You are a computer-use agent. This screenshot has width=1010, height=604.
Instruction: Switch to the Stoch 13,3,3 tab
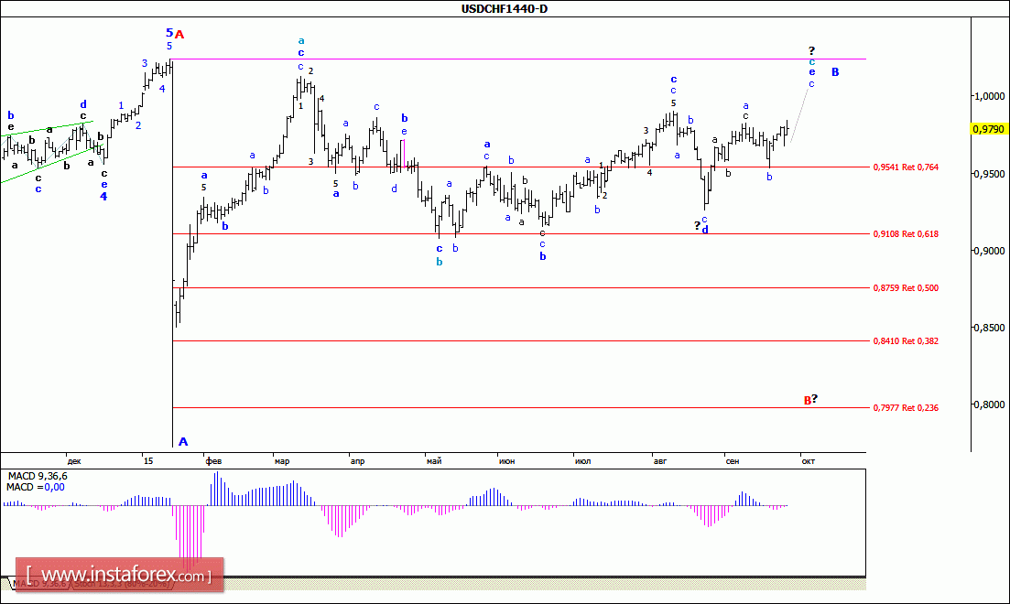click(121, 584)
